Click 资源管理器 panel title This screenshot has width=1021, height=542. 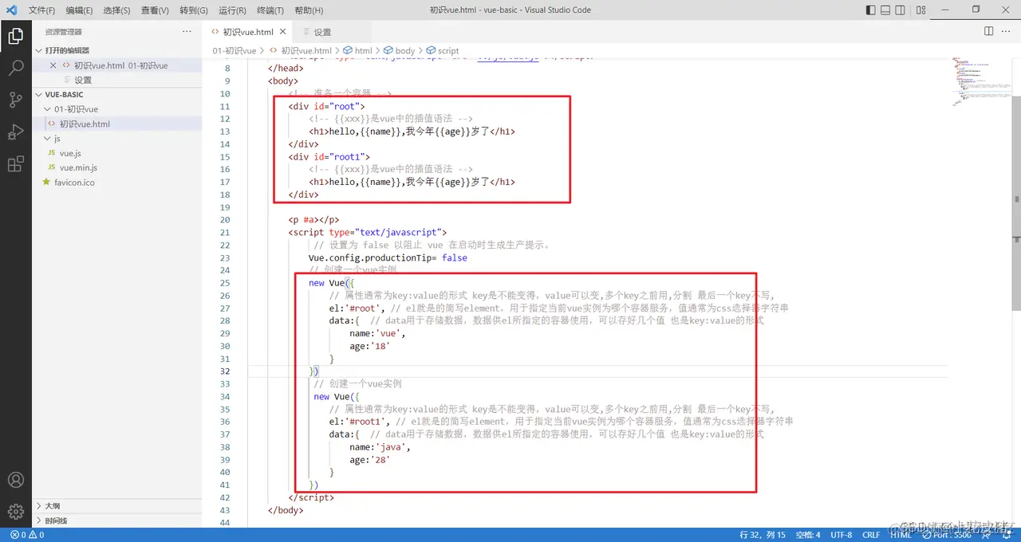pyautogui.click(x=64, y=32)
